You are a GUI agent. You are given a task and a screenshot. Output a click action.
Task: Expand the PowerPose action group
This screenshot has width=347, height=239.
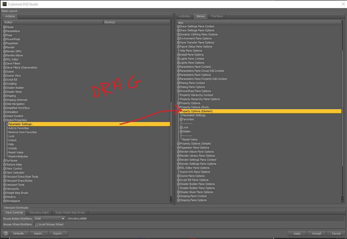click(x=4, y=39)
